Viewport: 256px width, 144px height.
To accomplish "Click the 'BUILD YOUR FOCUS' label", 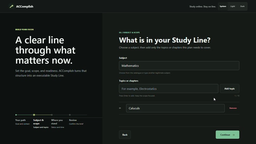I will tap(24, 30).
